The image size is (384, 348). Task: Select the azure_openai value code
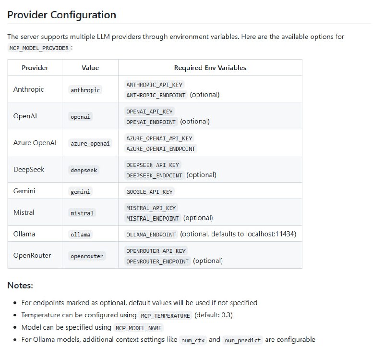[90, 144]
